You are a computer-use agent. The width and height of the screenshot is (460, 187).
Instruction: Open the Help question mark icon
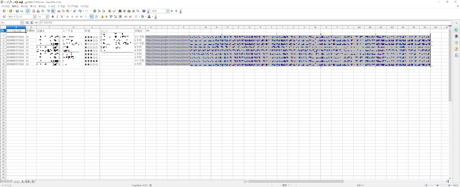144,11
